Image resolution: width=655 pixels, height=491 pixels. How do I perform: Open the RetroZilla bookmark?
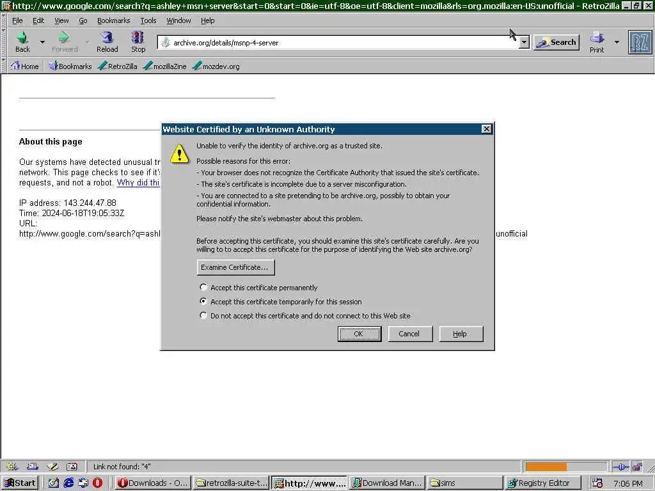coord(118,66)
